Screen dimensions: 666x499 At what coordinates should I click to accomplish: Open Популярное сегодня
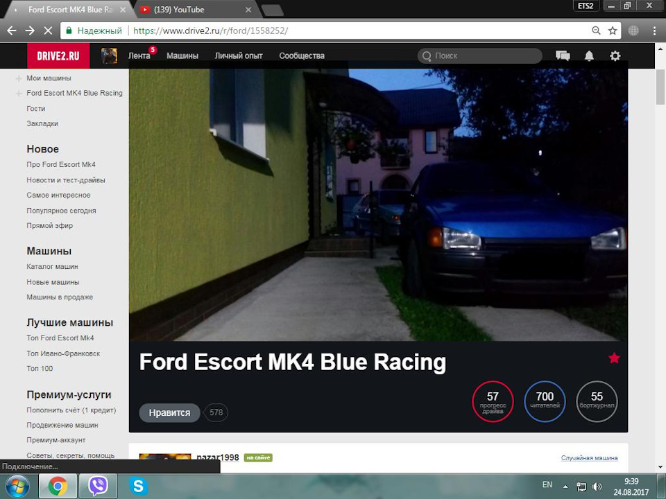[x=61, y=211]
